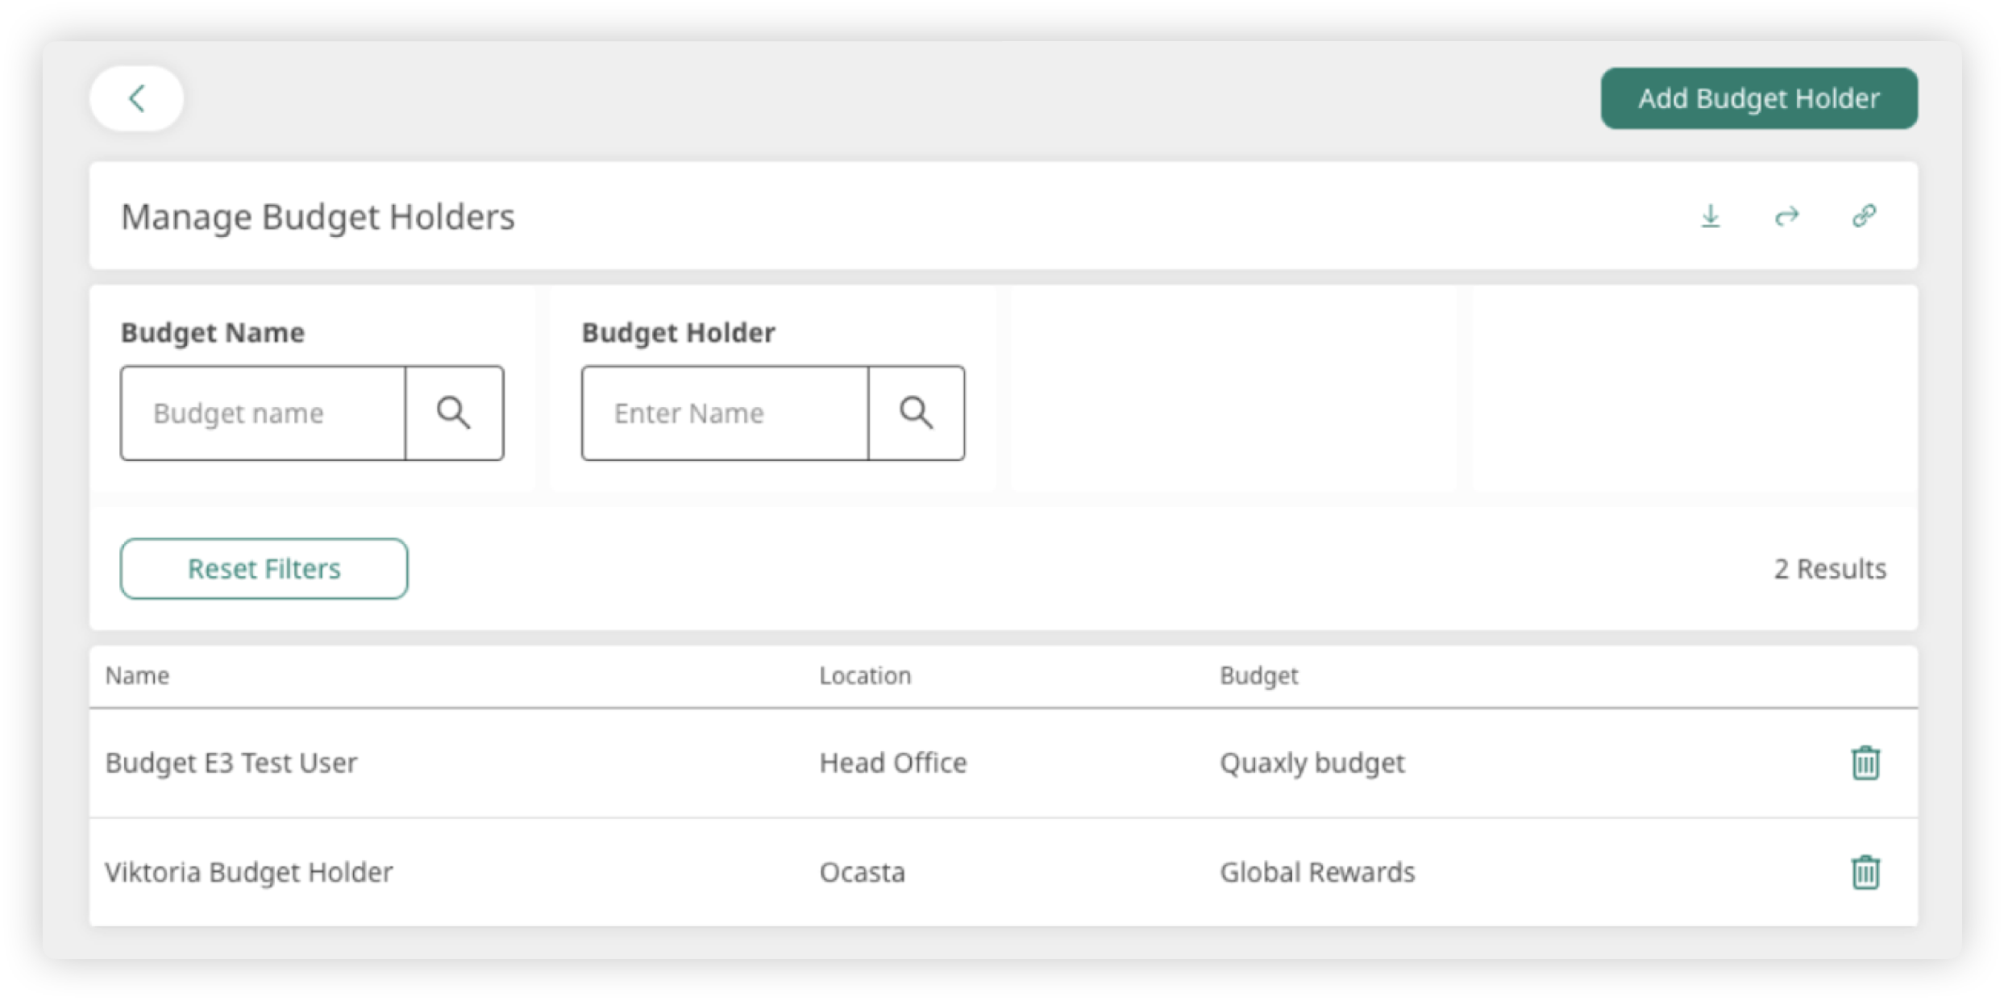Viewport: 2004px width, 1001px height.
Task: Click the download icon
Action: pyautogui.click(x=1710, y=216)
